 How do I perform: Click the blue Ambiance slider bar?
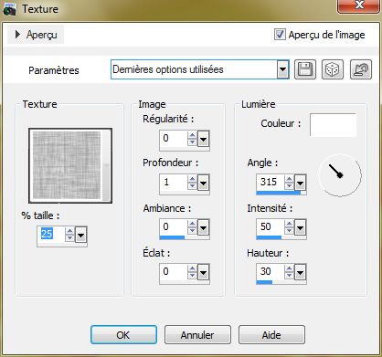[172, 237]
